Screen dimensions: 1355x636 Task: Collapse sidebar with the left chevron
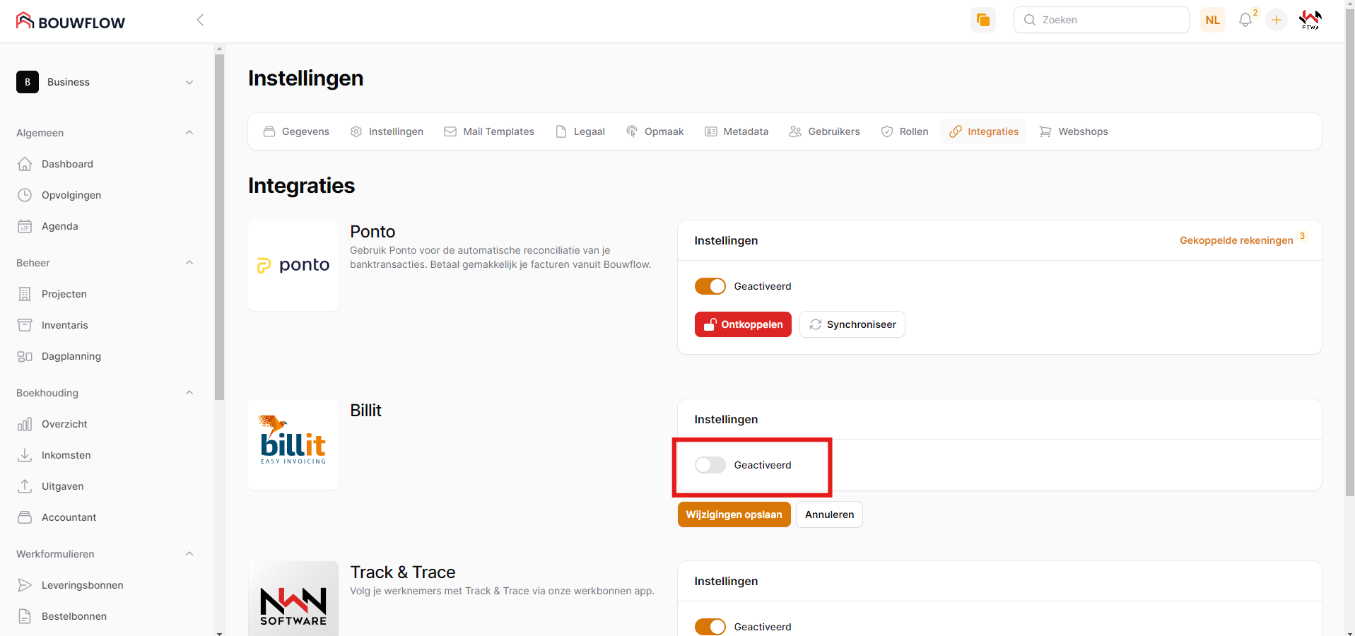pyautogui.click(x=200, y=20)
